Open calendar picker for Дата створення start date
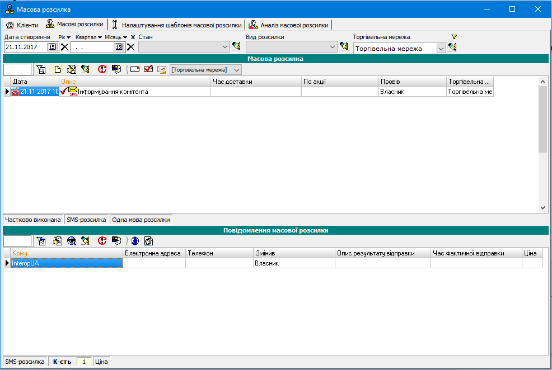 click(52, 48)
